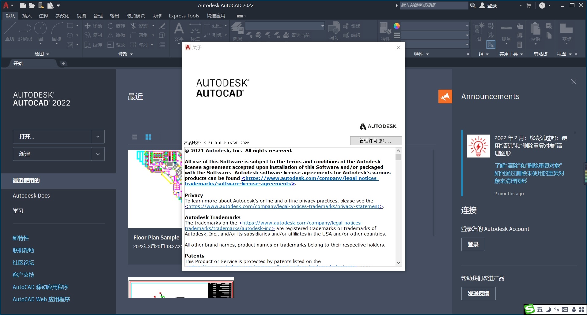Click the Group (组) icon
Image resolution: width=587 pixels, height=315 pixels.
click(479, 31)
